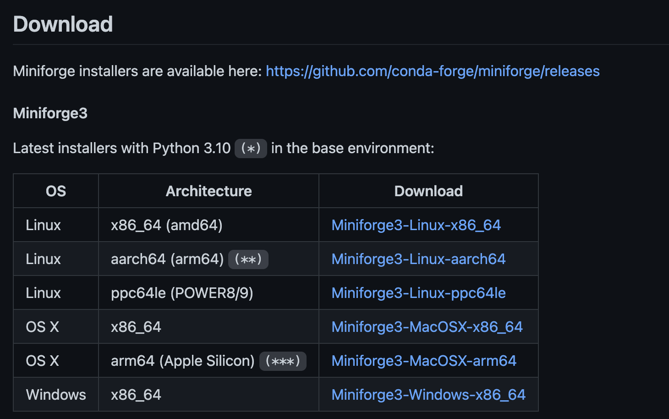Open the Miniforge3-Linux-aarch64 download link
The height and width of the screenshot is (419, 669).
tap(418, 259)
